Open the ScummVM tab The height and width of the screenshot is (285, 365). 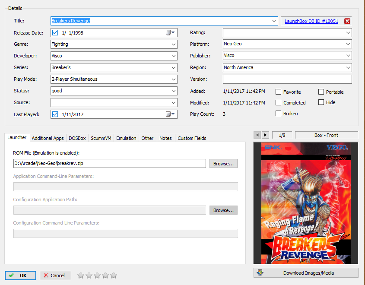coord(101,138)
